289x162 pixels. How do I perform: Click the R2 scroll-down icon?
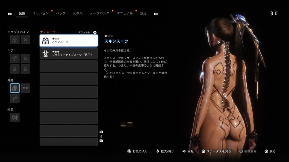click(x=101, y=141)
